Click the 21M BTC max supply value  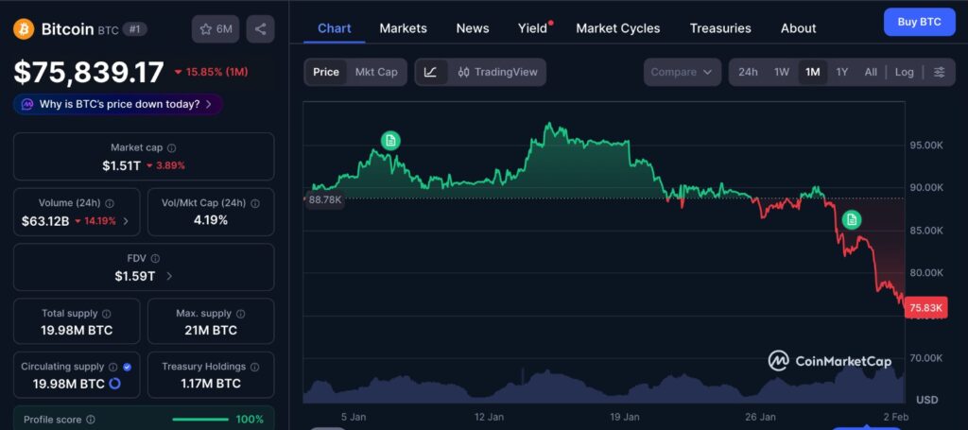[211, 331]
